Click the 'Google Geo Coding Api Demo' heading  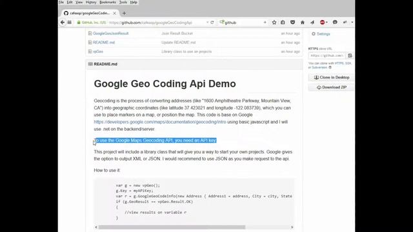165,84
